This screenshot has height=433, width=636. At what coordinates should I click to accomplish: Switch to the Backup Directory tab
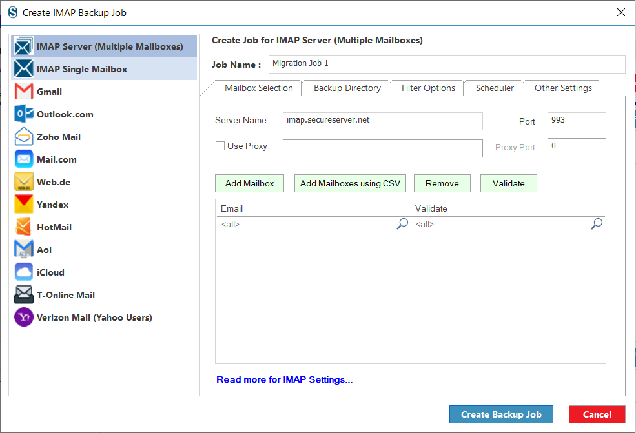pyautogui.click(x=347, y=88)
